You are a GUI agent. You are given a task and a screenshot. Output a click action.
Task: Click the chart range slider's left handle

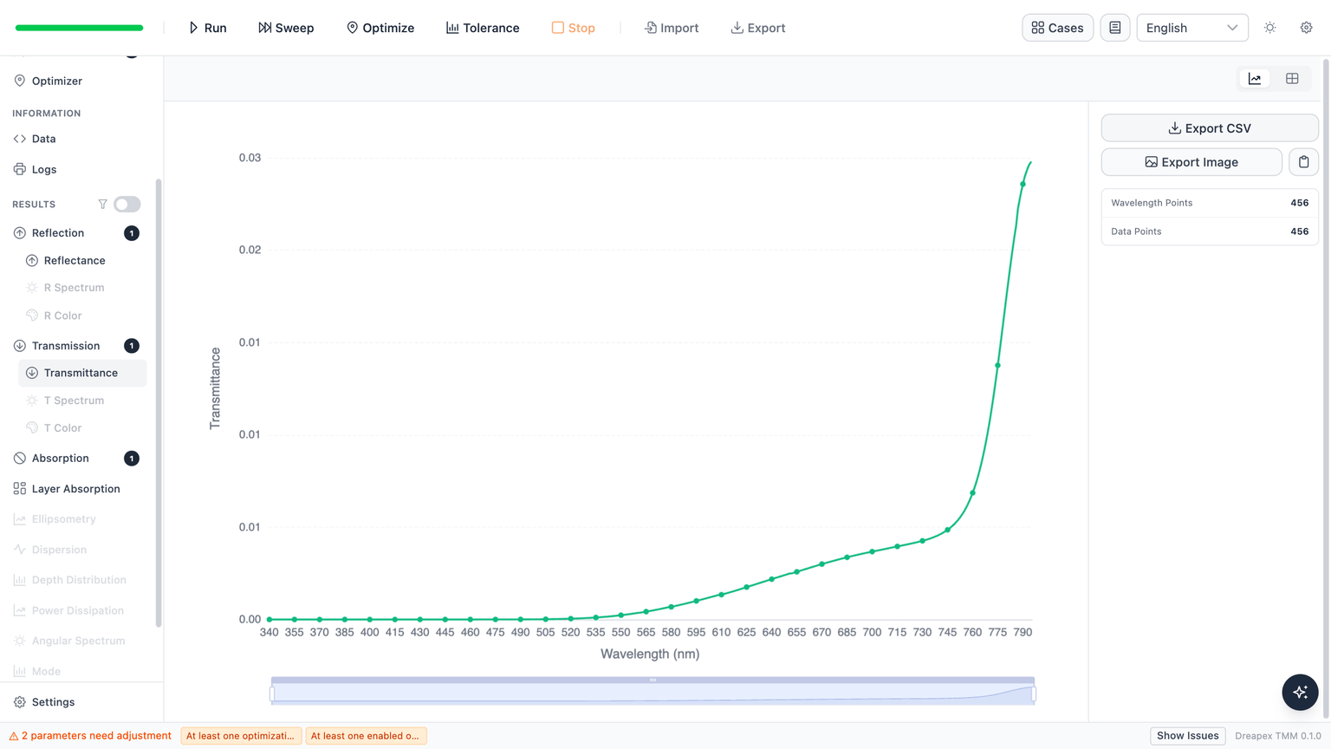pyautogui.click(x=272, y=694)
